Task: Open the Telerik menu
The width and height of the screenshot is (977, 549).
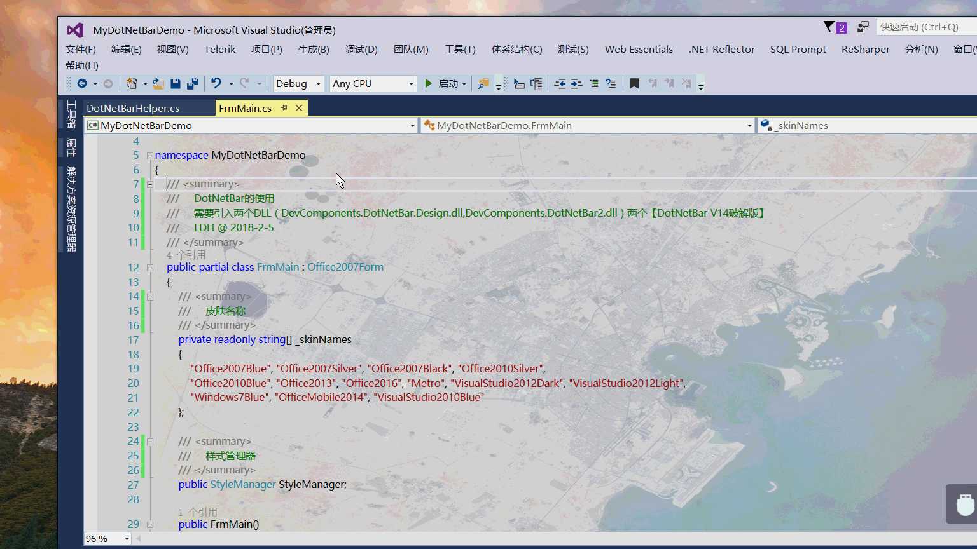Action: click(220, 49)
